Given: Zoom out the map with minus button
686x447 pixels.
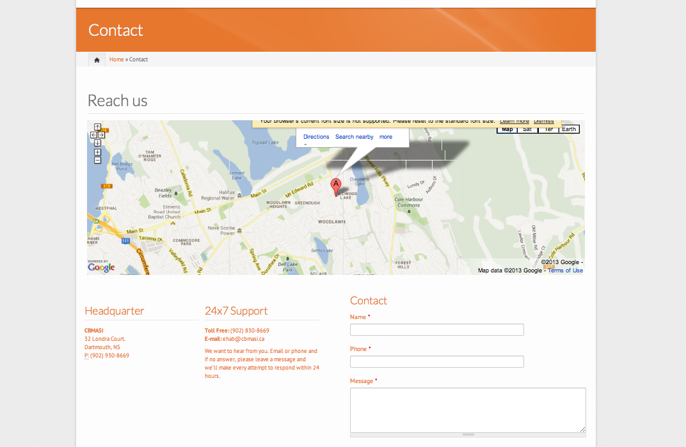Looking at the screenshot, I should (97, 160).
